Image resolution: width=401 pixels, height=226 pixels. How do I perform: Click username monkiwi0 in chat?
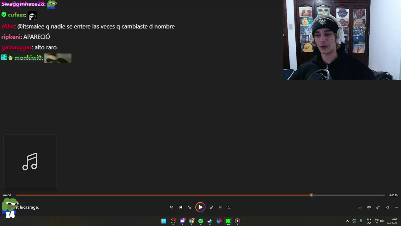28,58
